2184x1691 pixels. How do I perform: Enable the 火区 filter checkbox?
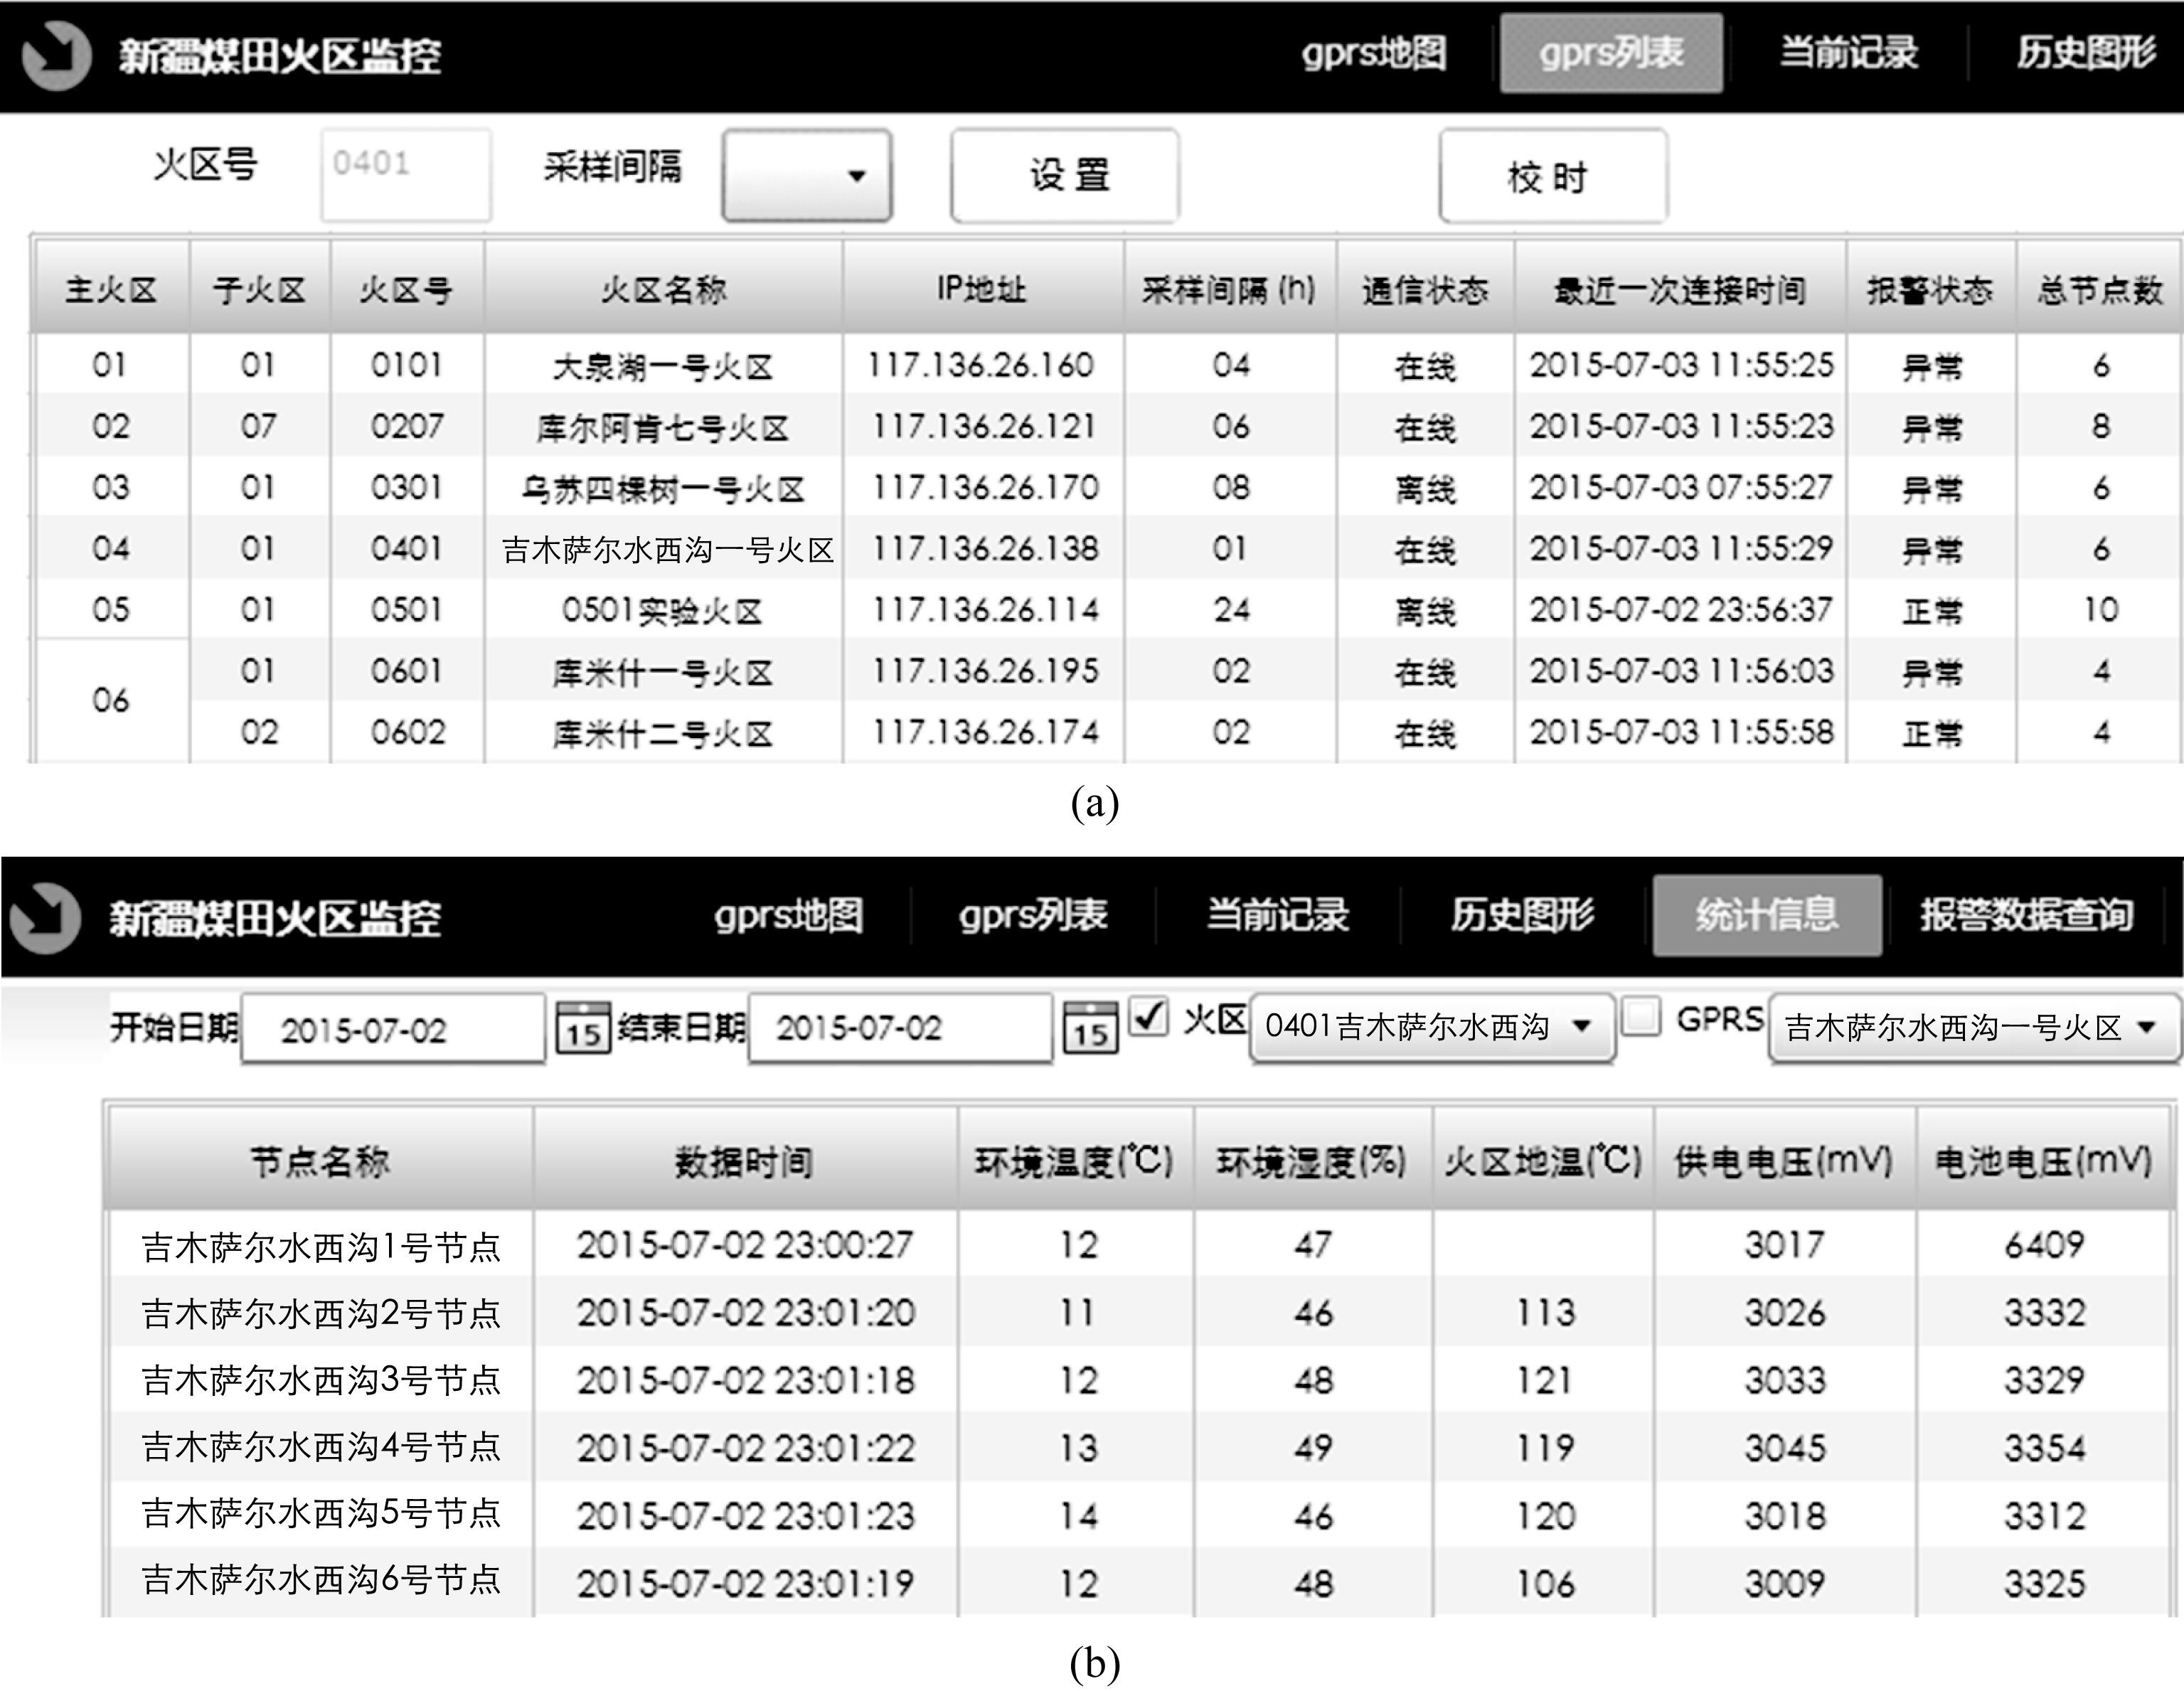coord(1149,1017)
